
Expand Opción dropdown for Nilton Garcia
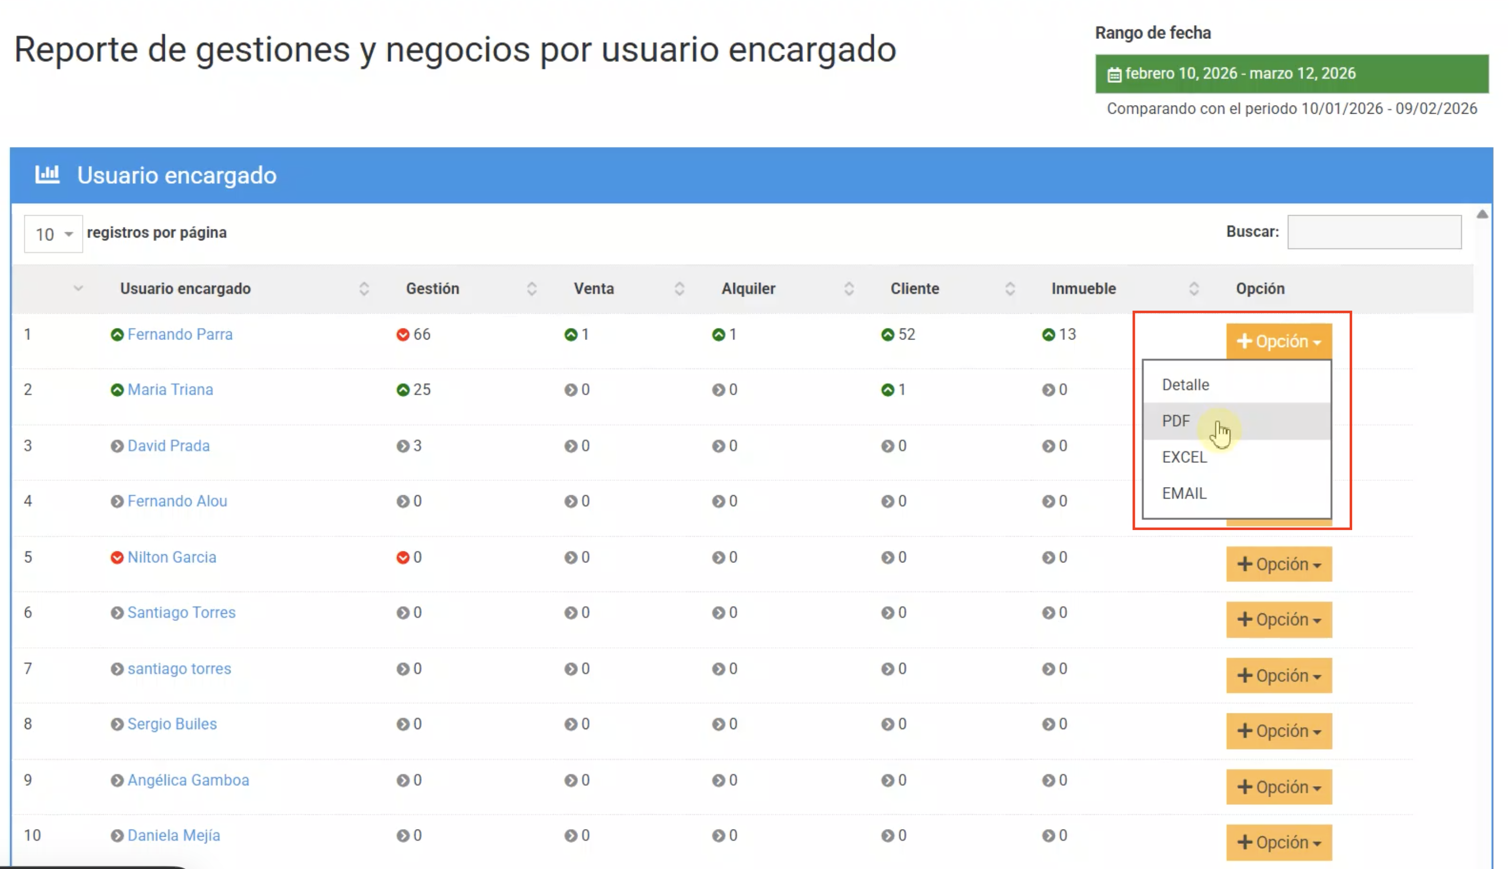pyautogui.click(x=1278, y=564)
